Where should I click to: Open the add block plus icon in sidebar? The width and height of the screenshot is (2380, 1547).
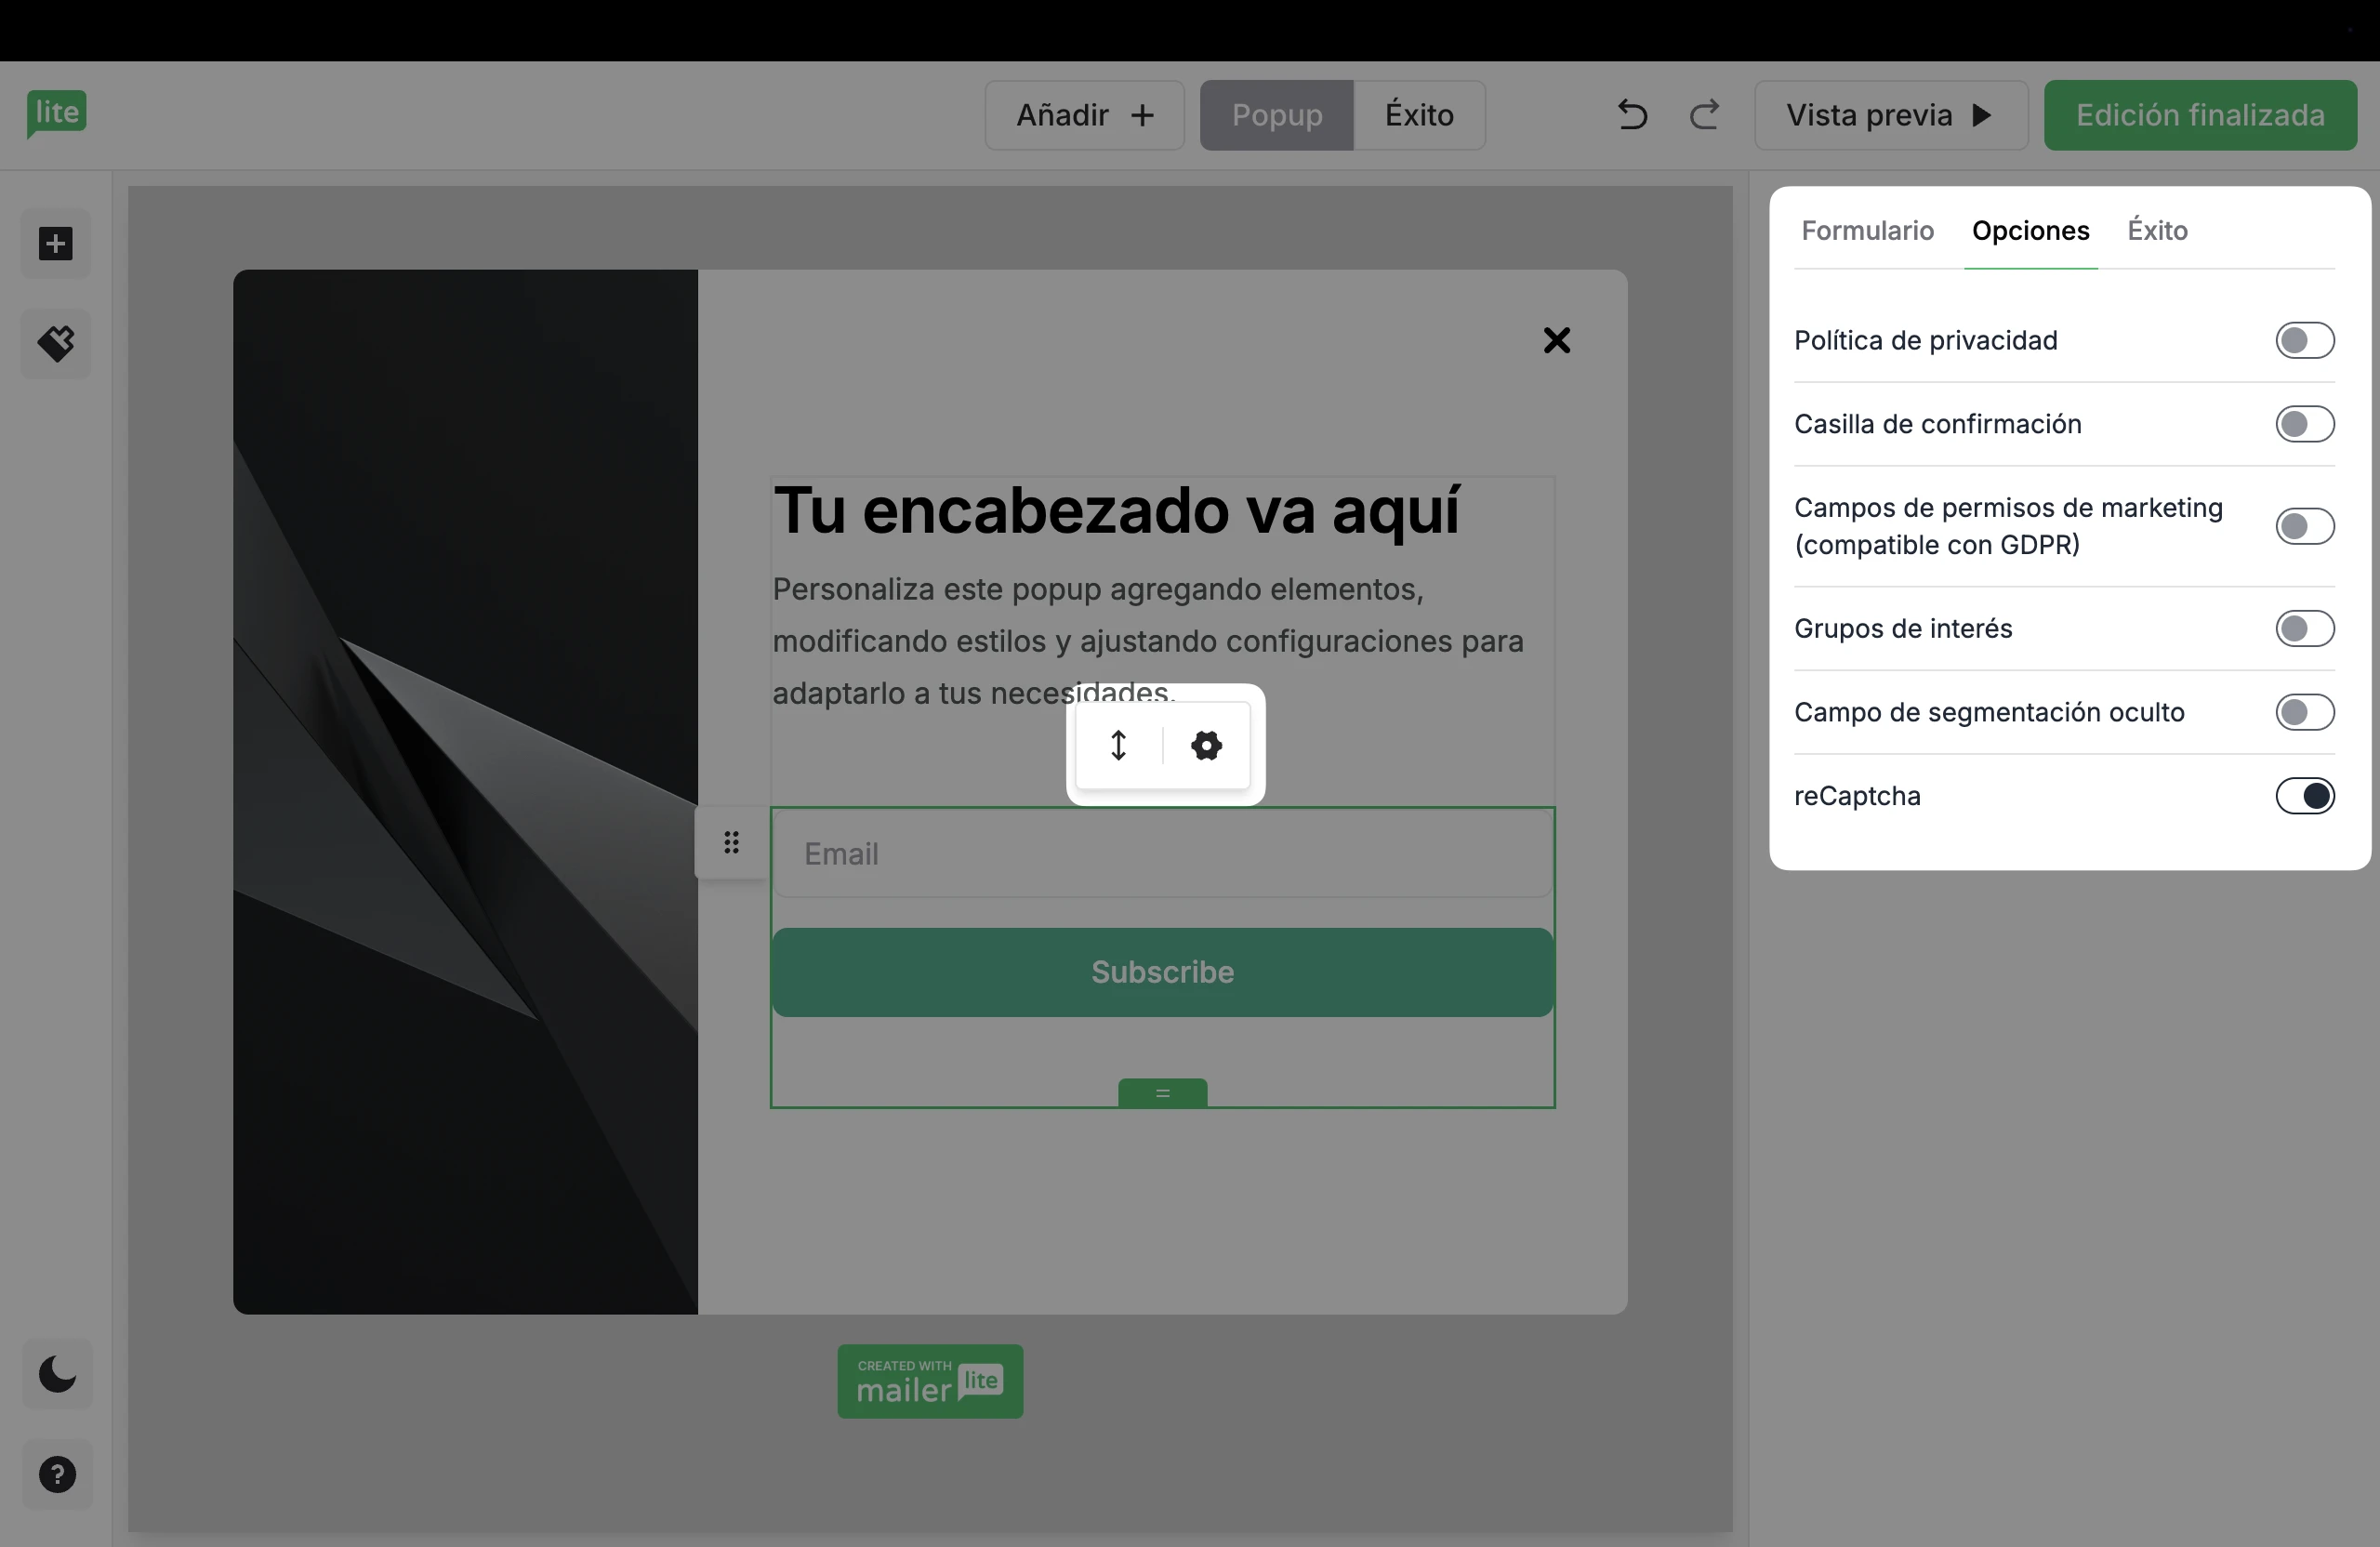pos(56,244)
